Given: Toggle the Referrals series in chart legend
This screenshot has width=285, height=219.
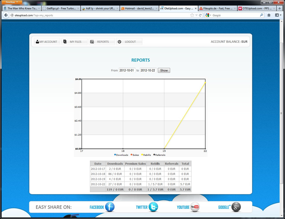Looking at the screenshot, I should (x=159, y=155).
